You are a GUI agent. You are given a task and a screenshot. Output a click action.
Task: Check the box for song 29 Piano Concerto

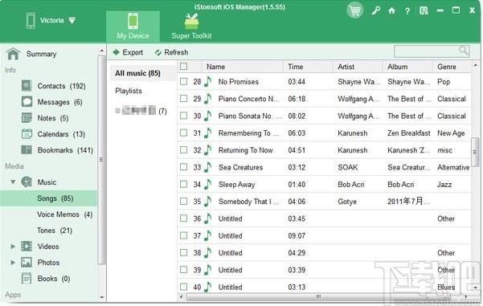click(183, 99)
